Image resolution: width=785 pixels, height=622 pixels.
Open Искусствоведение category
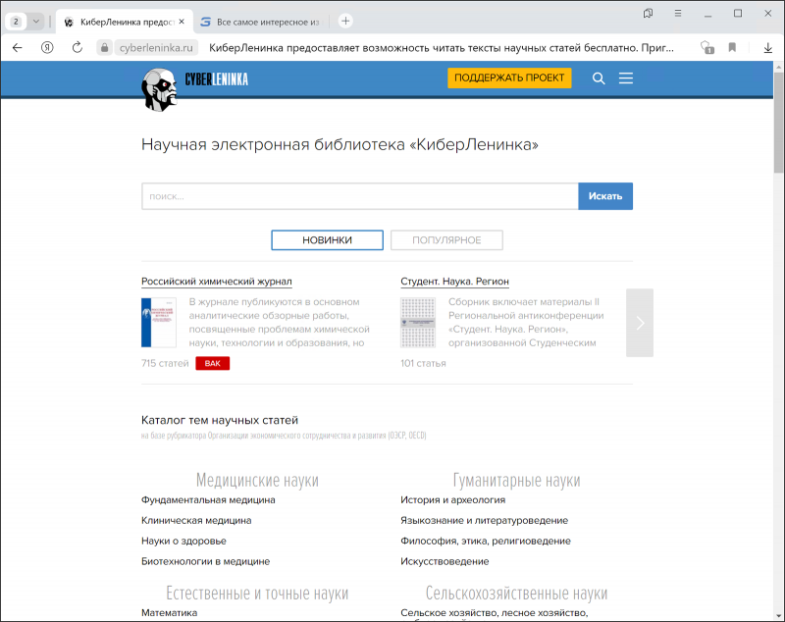click(x=445, y=561)
